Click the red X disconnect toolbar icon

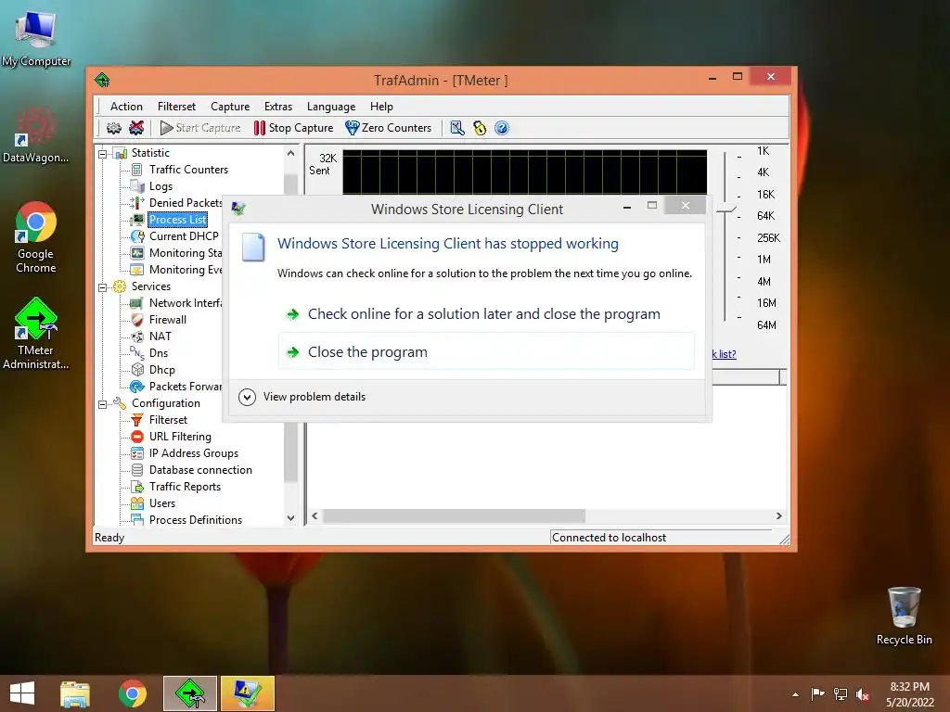pyautogui.click(x=137, y=128)
